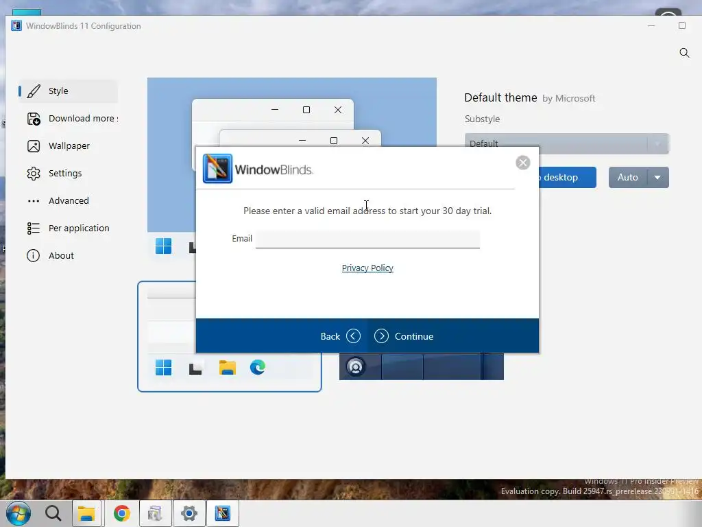Open the Style section in sidebar
Image resolution: width=702 pixels, height=527 pixels.
pyautogui.click(x=68, y=91)
